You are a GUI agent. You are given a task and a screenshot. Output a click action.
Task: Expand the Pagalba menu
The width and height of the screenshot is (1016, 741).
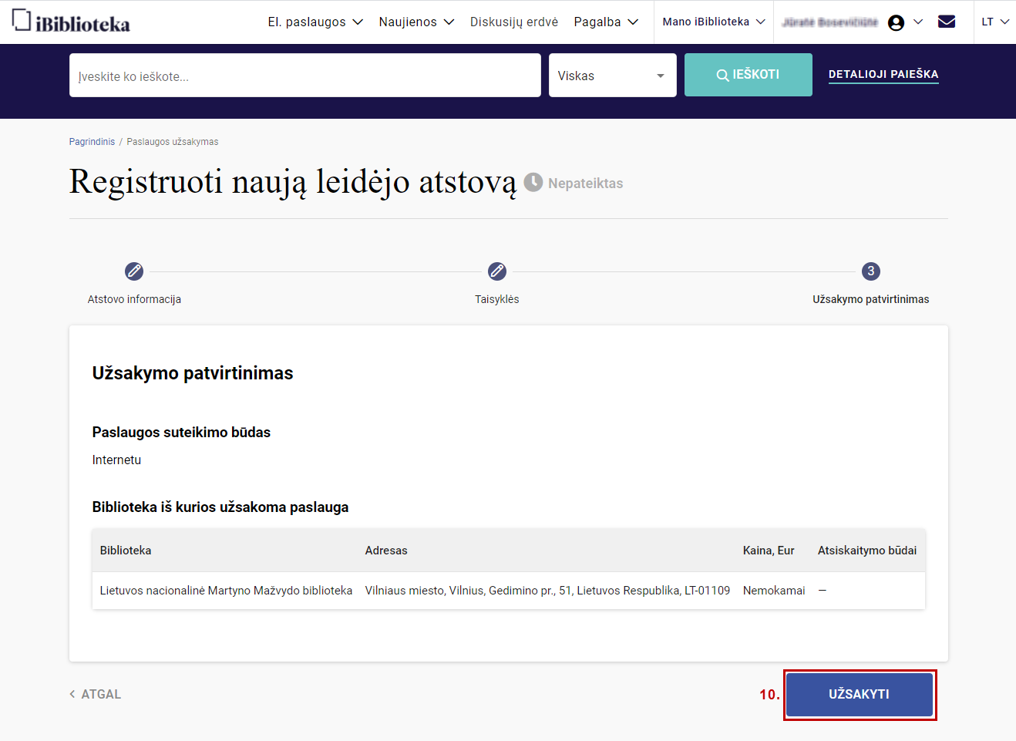tap(606, 22)
